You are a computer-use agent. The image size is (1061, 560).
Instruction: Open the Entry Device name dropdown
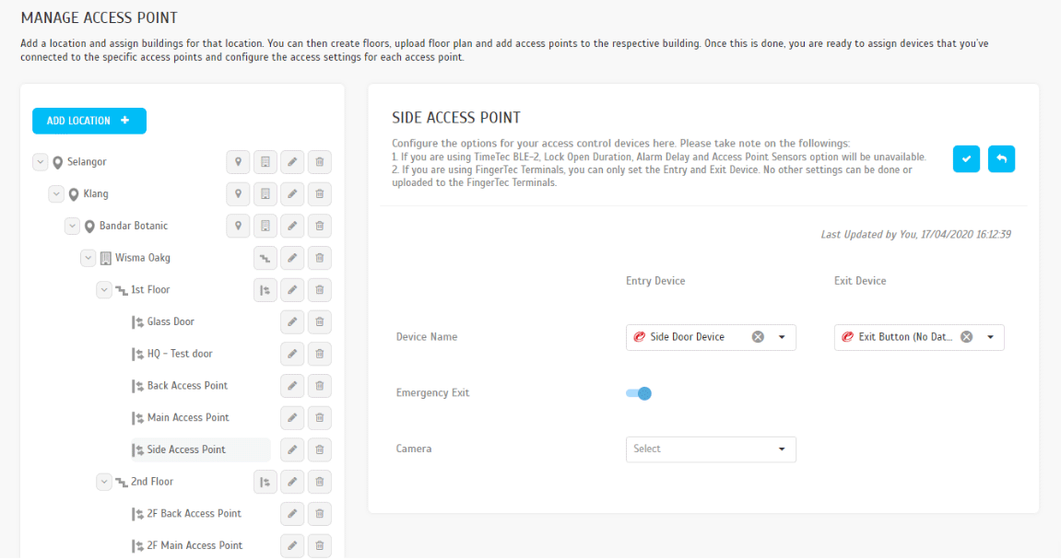pyautogui.click(x=782, y=337)
